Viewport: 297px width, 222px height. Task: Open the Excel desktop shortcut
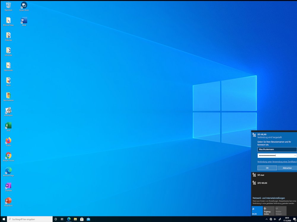click(8, 126)
